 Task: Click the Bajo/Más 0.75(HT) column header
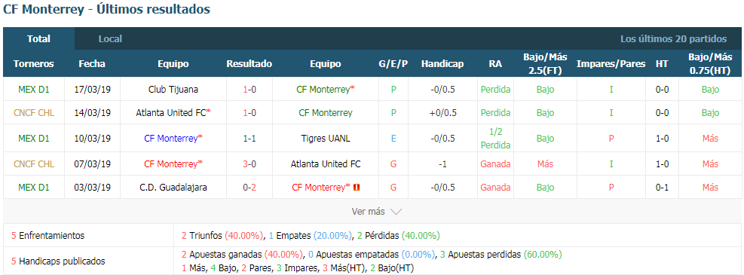click(x=710, y=63)
